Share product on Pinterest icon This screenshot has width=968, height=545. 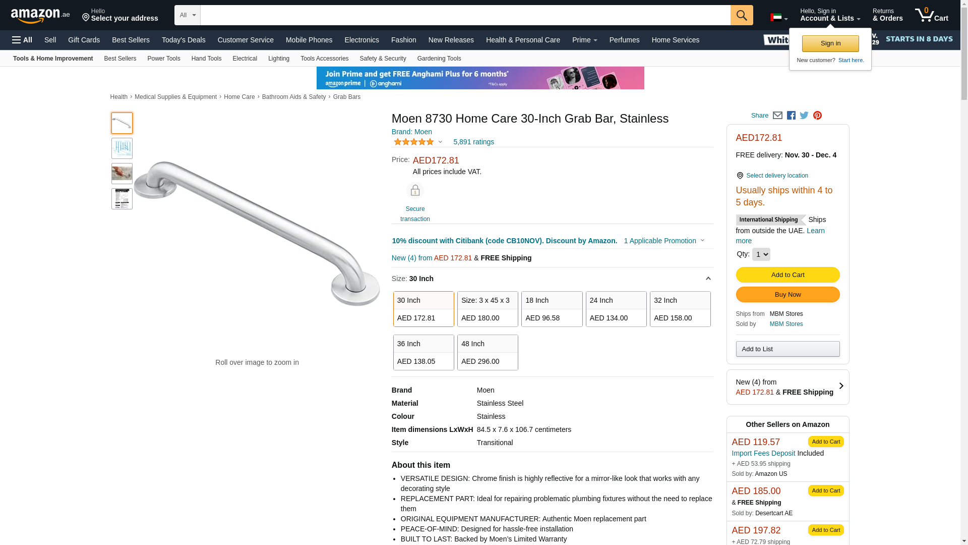pos(817,116)
